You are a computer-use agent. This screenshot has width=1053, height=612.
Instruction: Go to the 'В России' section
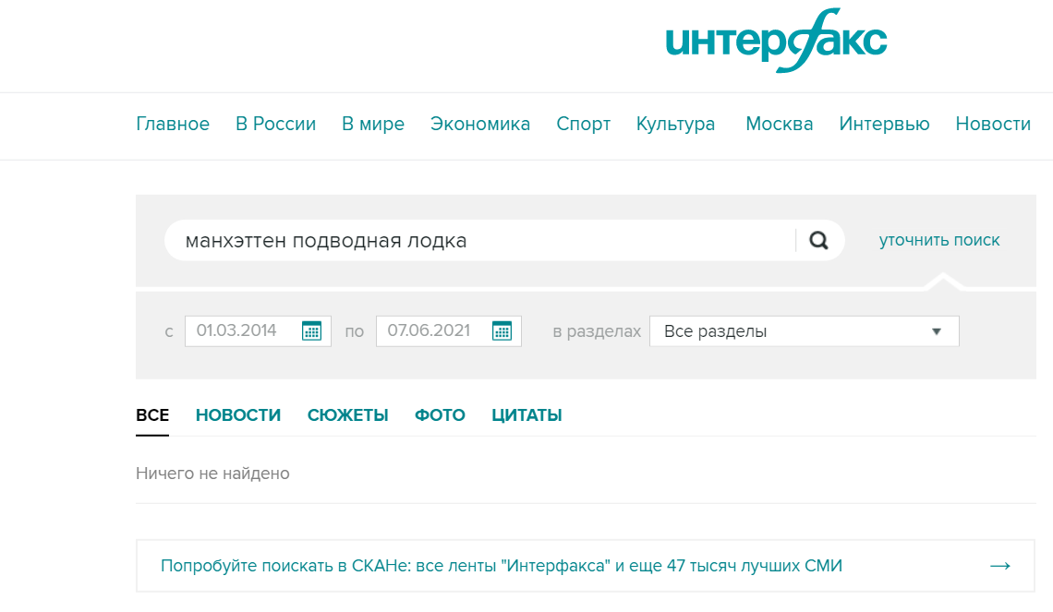275,124
